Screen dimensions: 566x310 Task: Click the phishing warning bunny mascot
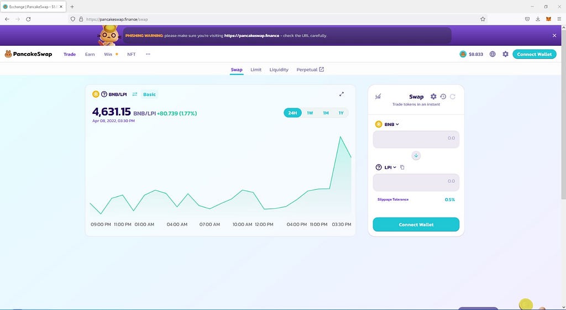109,35
